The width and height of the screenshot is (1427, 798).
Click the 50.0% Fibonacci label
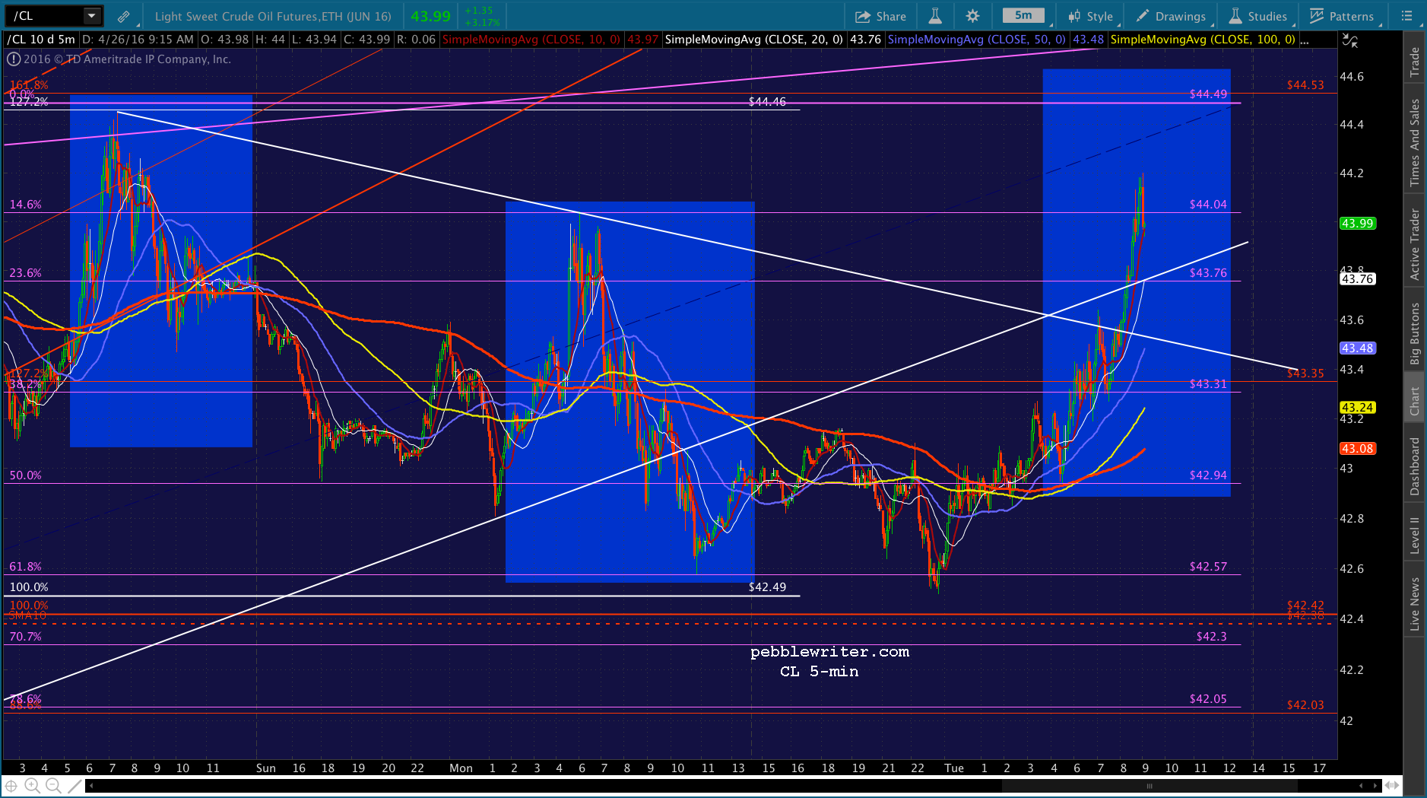tap(25, 475)
